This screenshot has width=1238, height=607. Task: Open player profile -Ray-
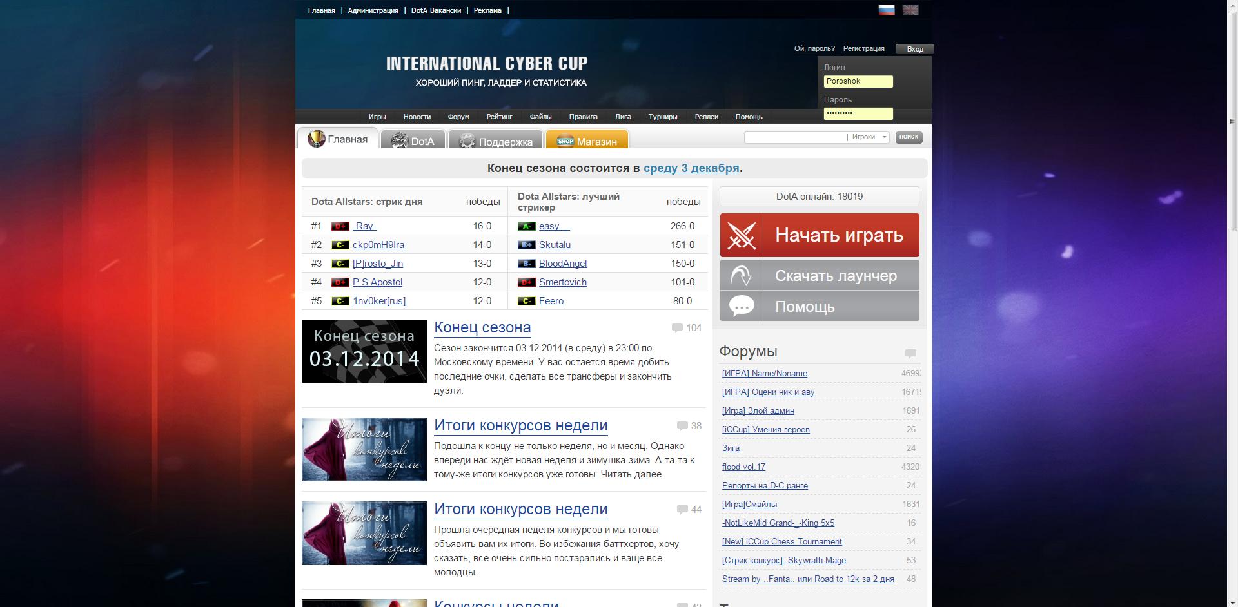click(364, 226)
